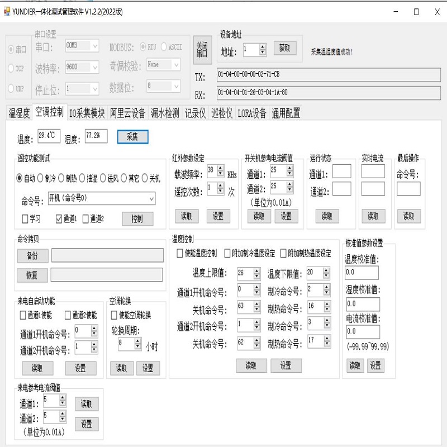Switch to the 温湿度 tab
447x447 pixels.
pos(19,113)
